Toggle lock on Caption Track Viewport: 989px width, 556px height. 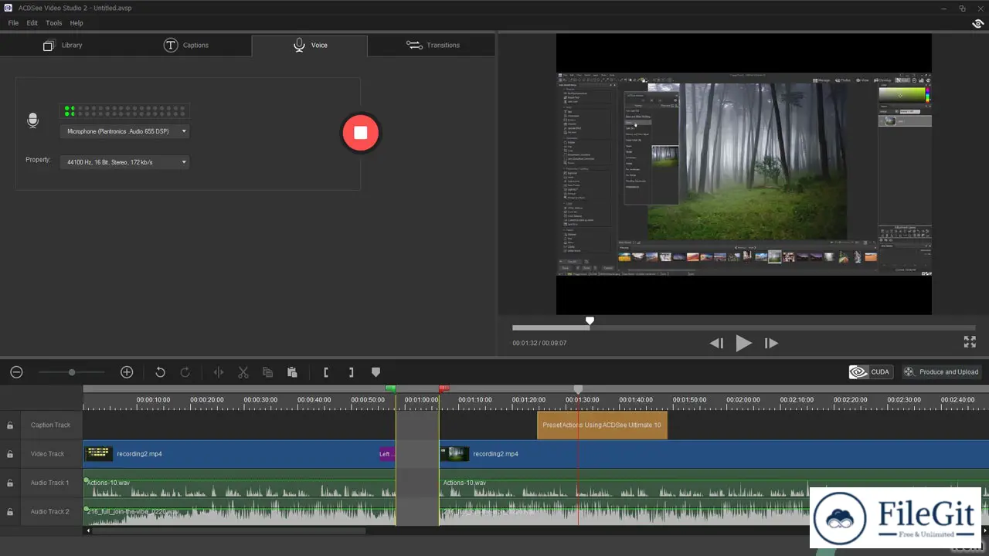click(10, 425)
